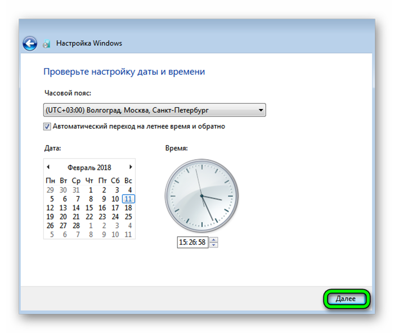Go to previous month in calendar
This screenshot has height=333, width=394.
pyautogui.click(x=48, y=167)
